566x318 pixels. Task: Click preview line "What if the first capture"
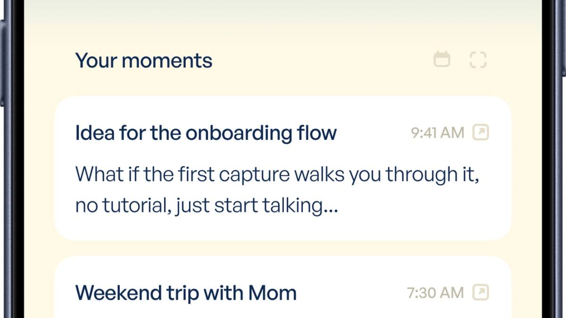pos(277,175)
